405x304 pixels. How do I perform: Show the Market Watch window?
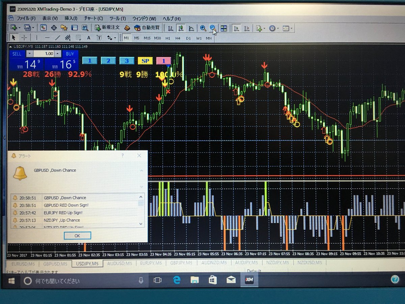43,28
